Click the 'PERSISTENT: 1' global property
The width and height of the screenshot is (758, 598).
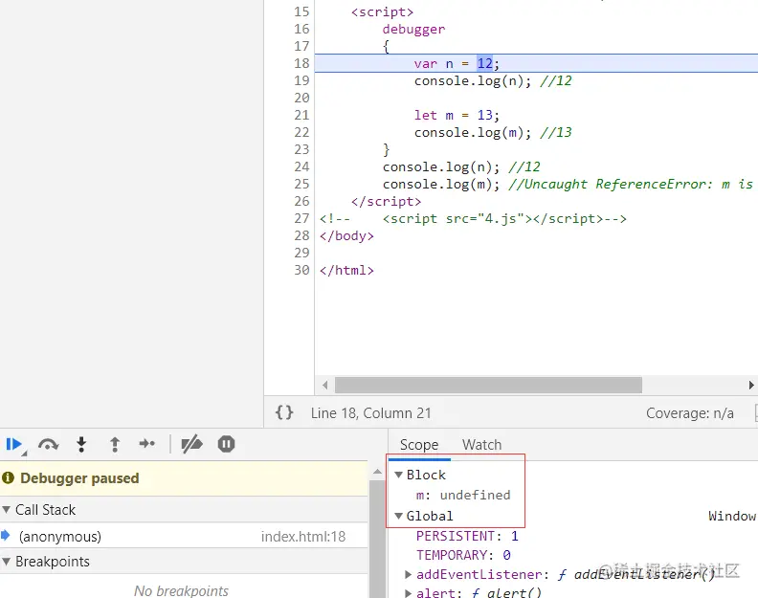tap(467, 536)
